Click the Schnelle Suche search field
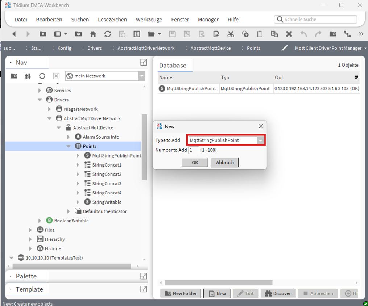 (315, 20)
